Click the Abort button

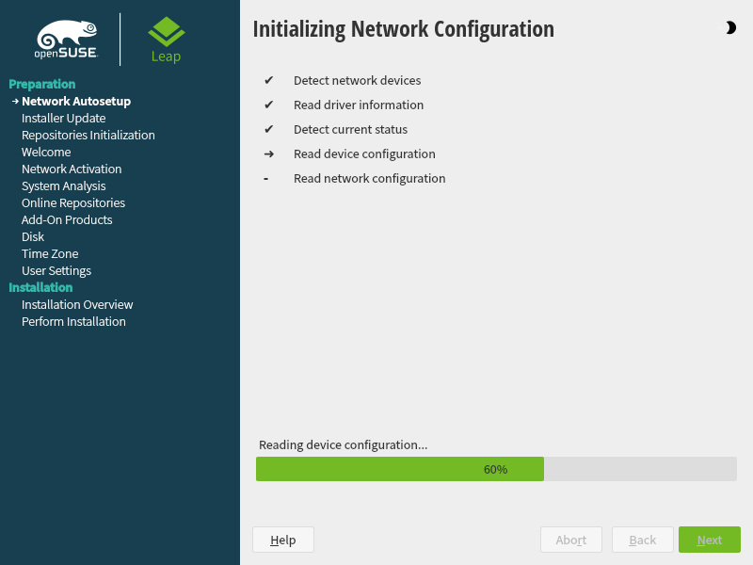tap(571, 540)
